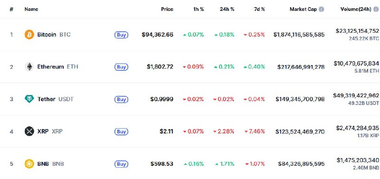Sort by the 24h % column header

coord(227,9)
